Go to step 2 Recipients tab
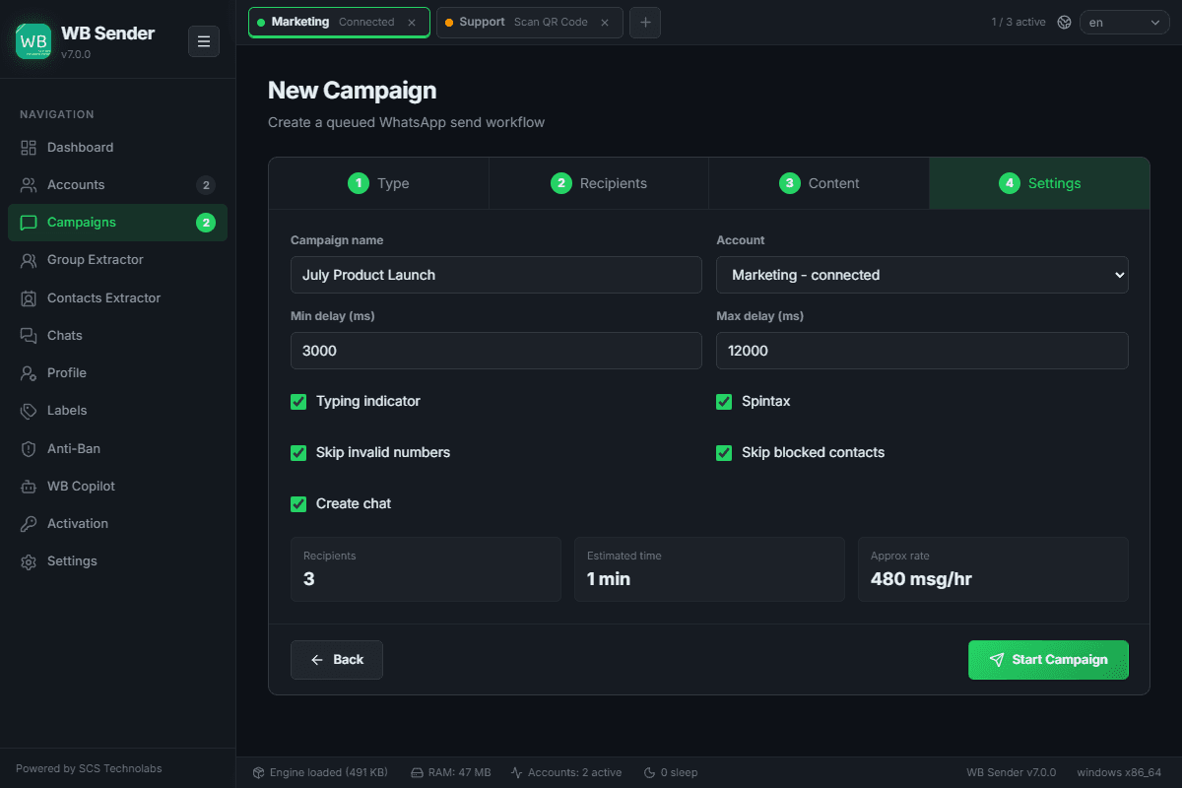 point(599,183)
